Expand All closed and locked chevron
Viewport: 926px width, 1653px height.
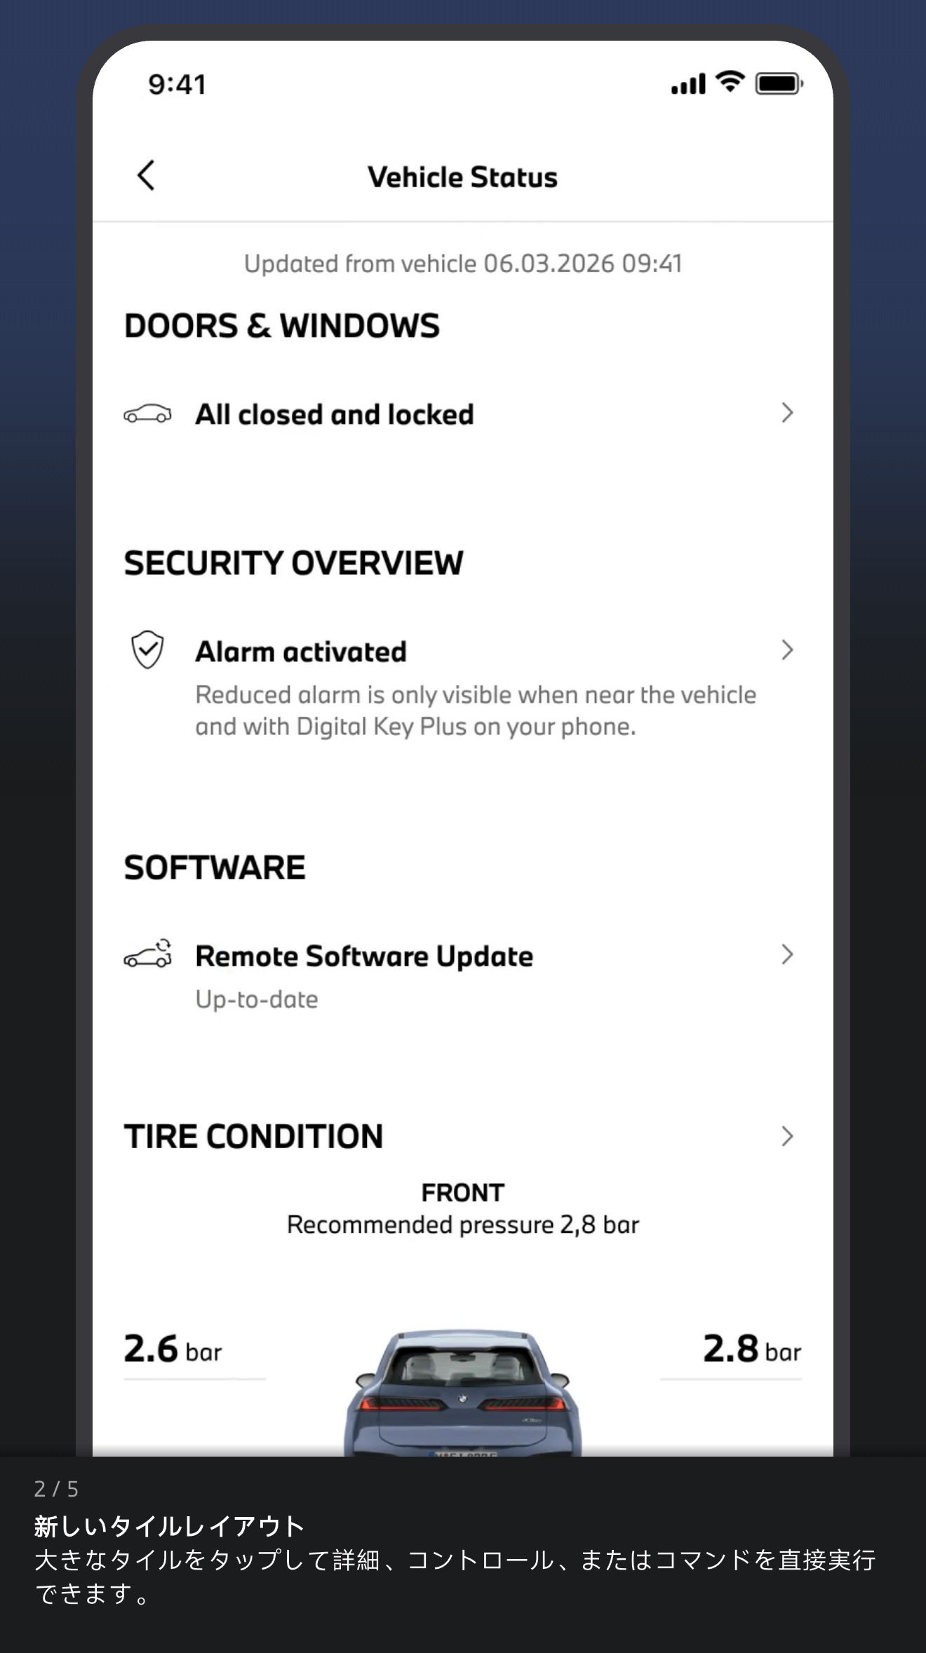click(787, 413)
